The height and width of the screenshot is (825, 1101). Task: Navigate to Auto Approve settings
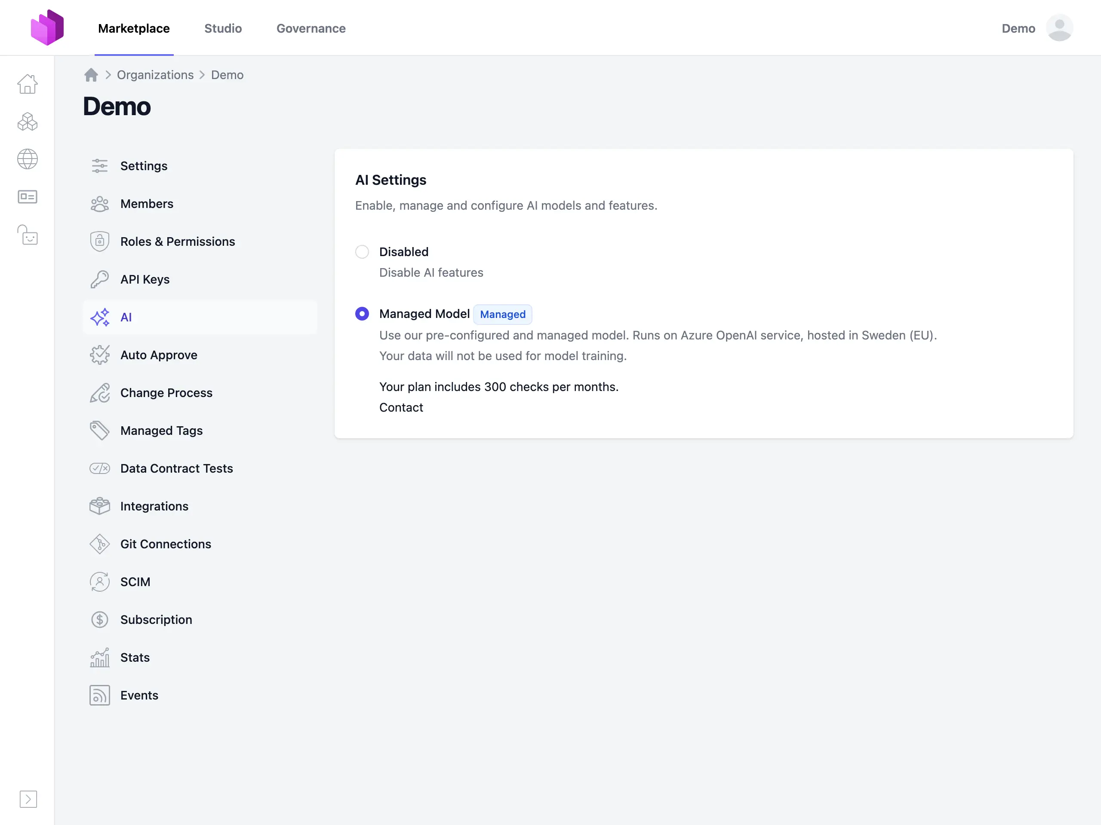(158, 355)
